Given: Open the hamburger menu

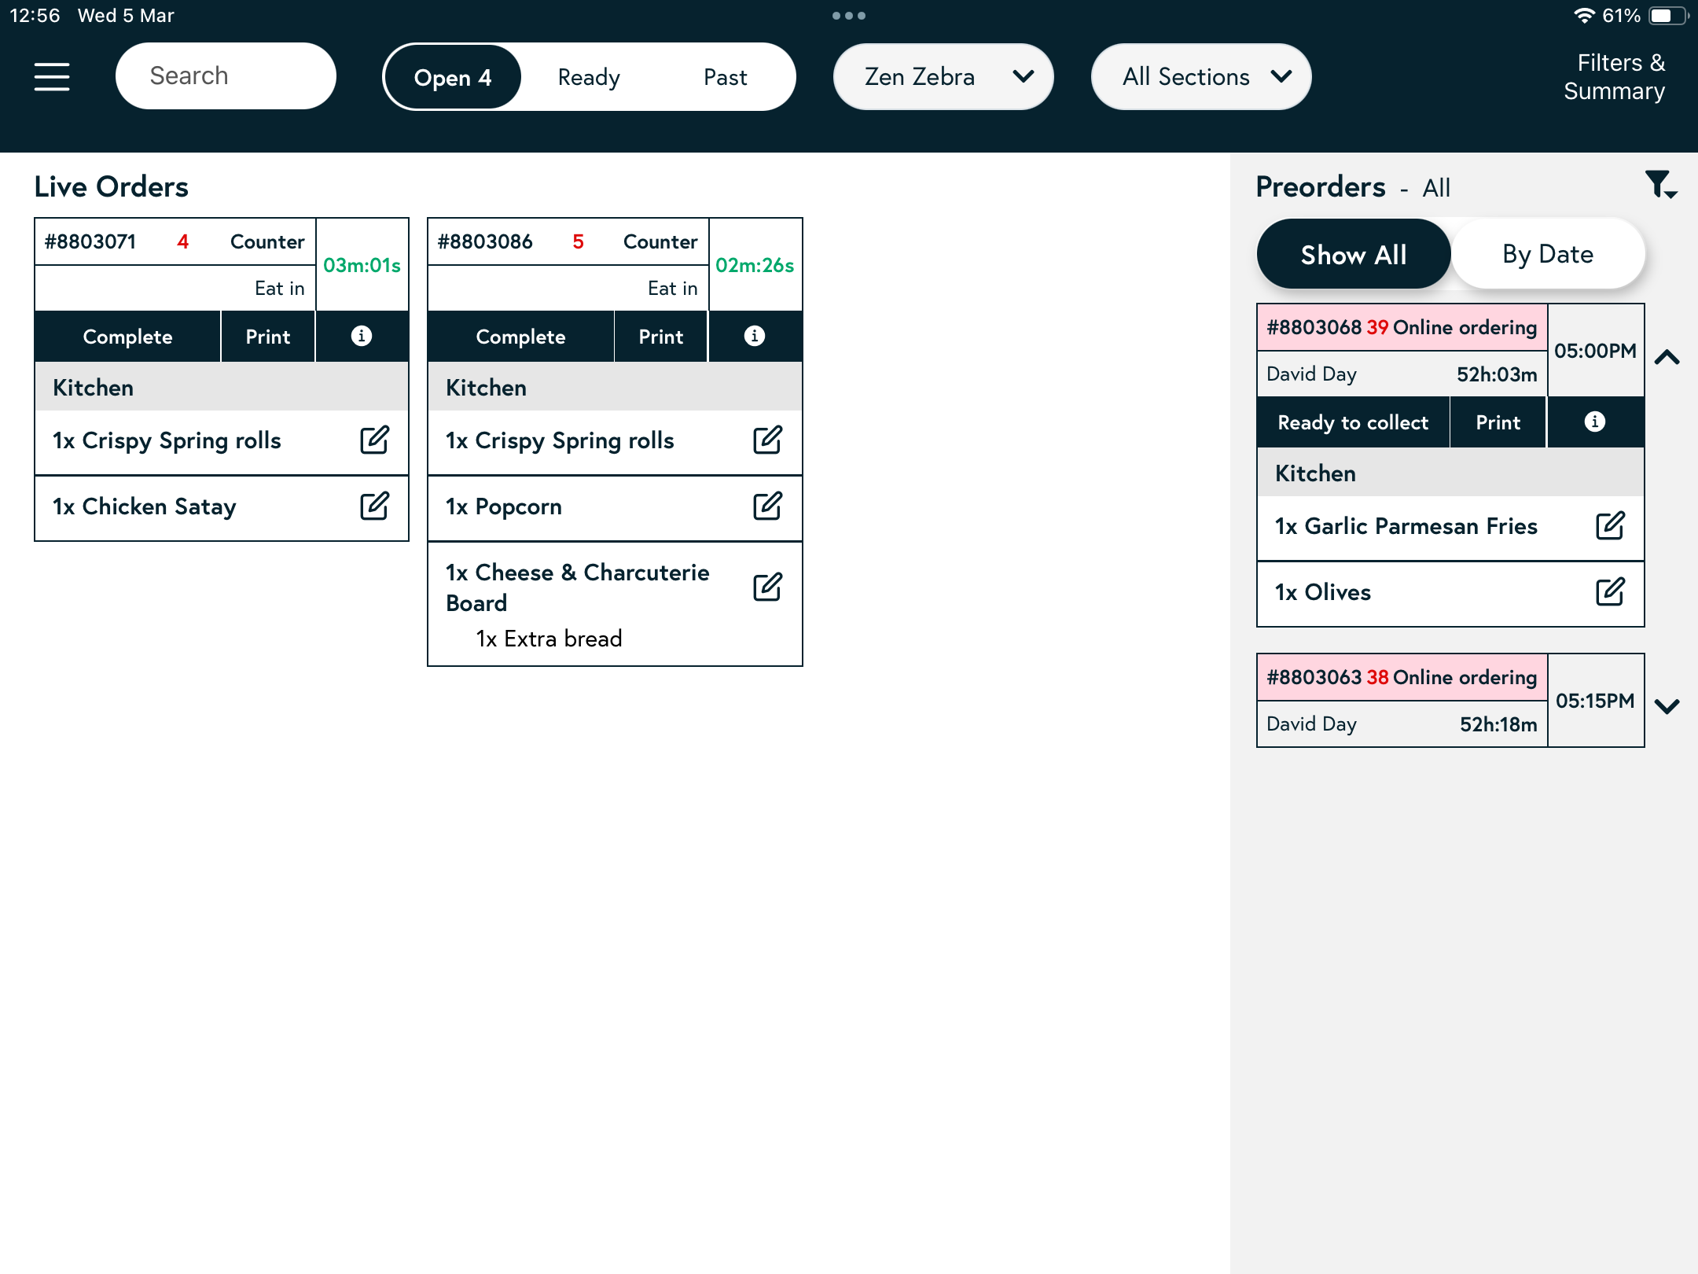Looking at the screenshot, I should [x=52, y=77].
